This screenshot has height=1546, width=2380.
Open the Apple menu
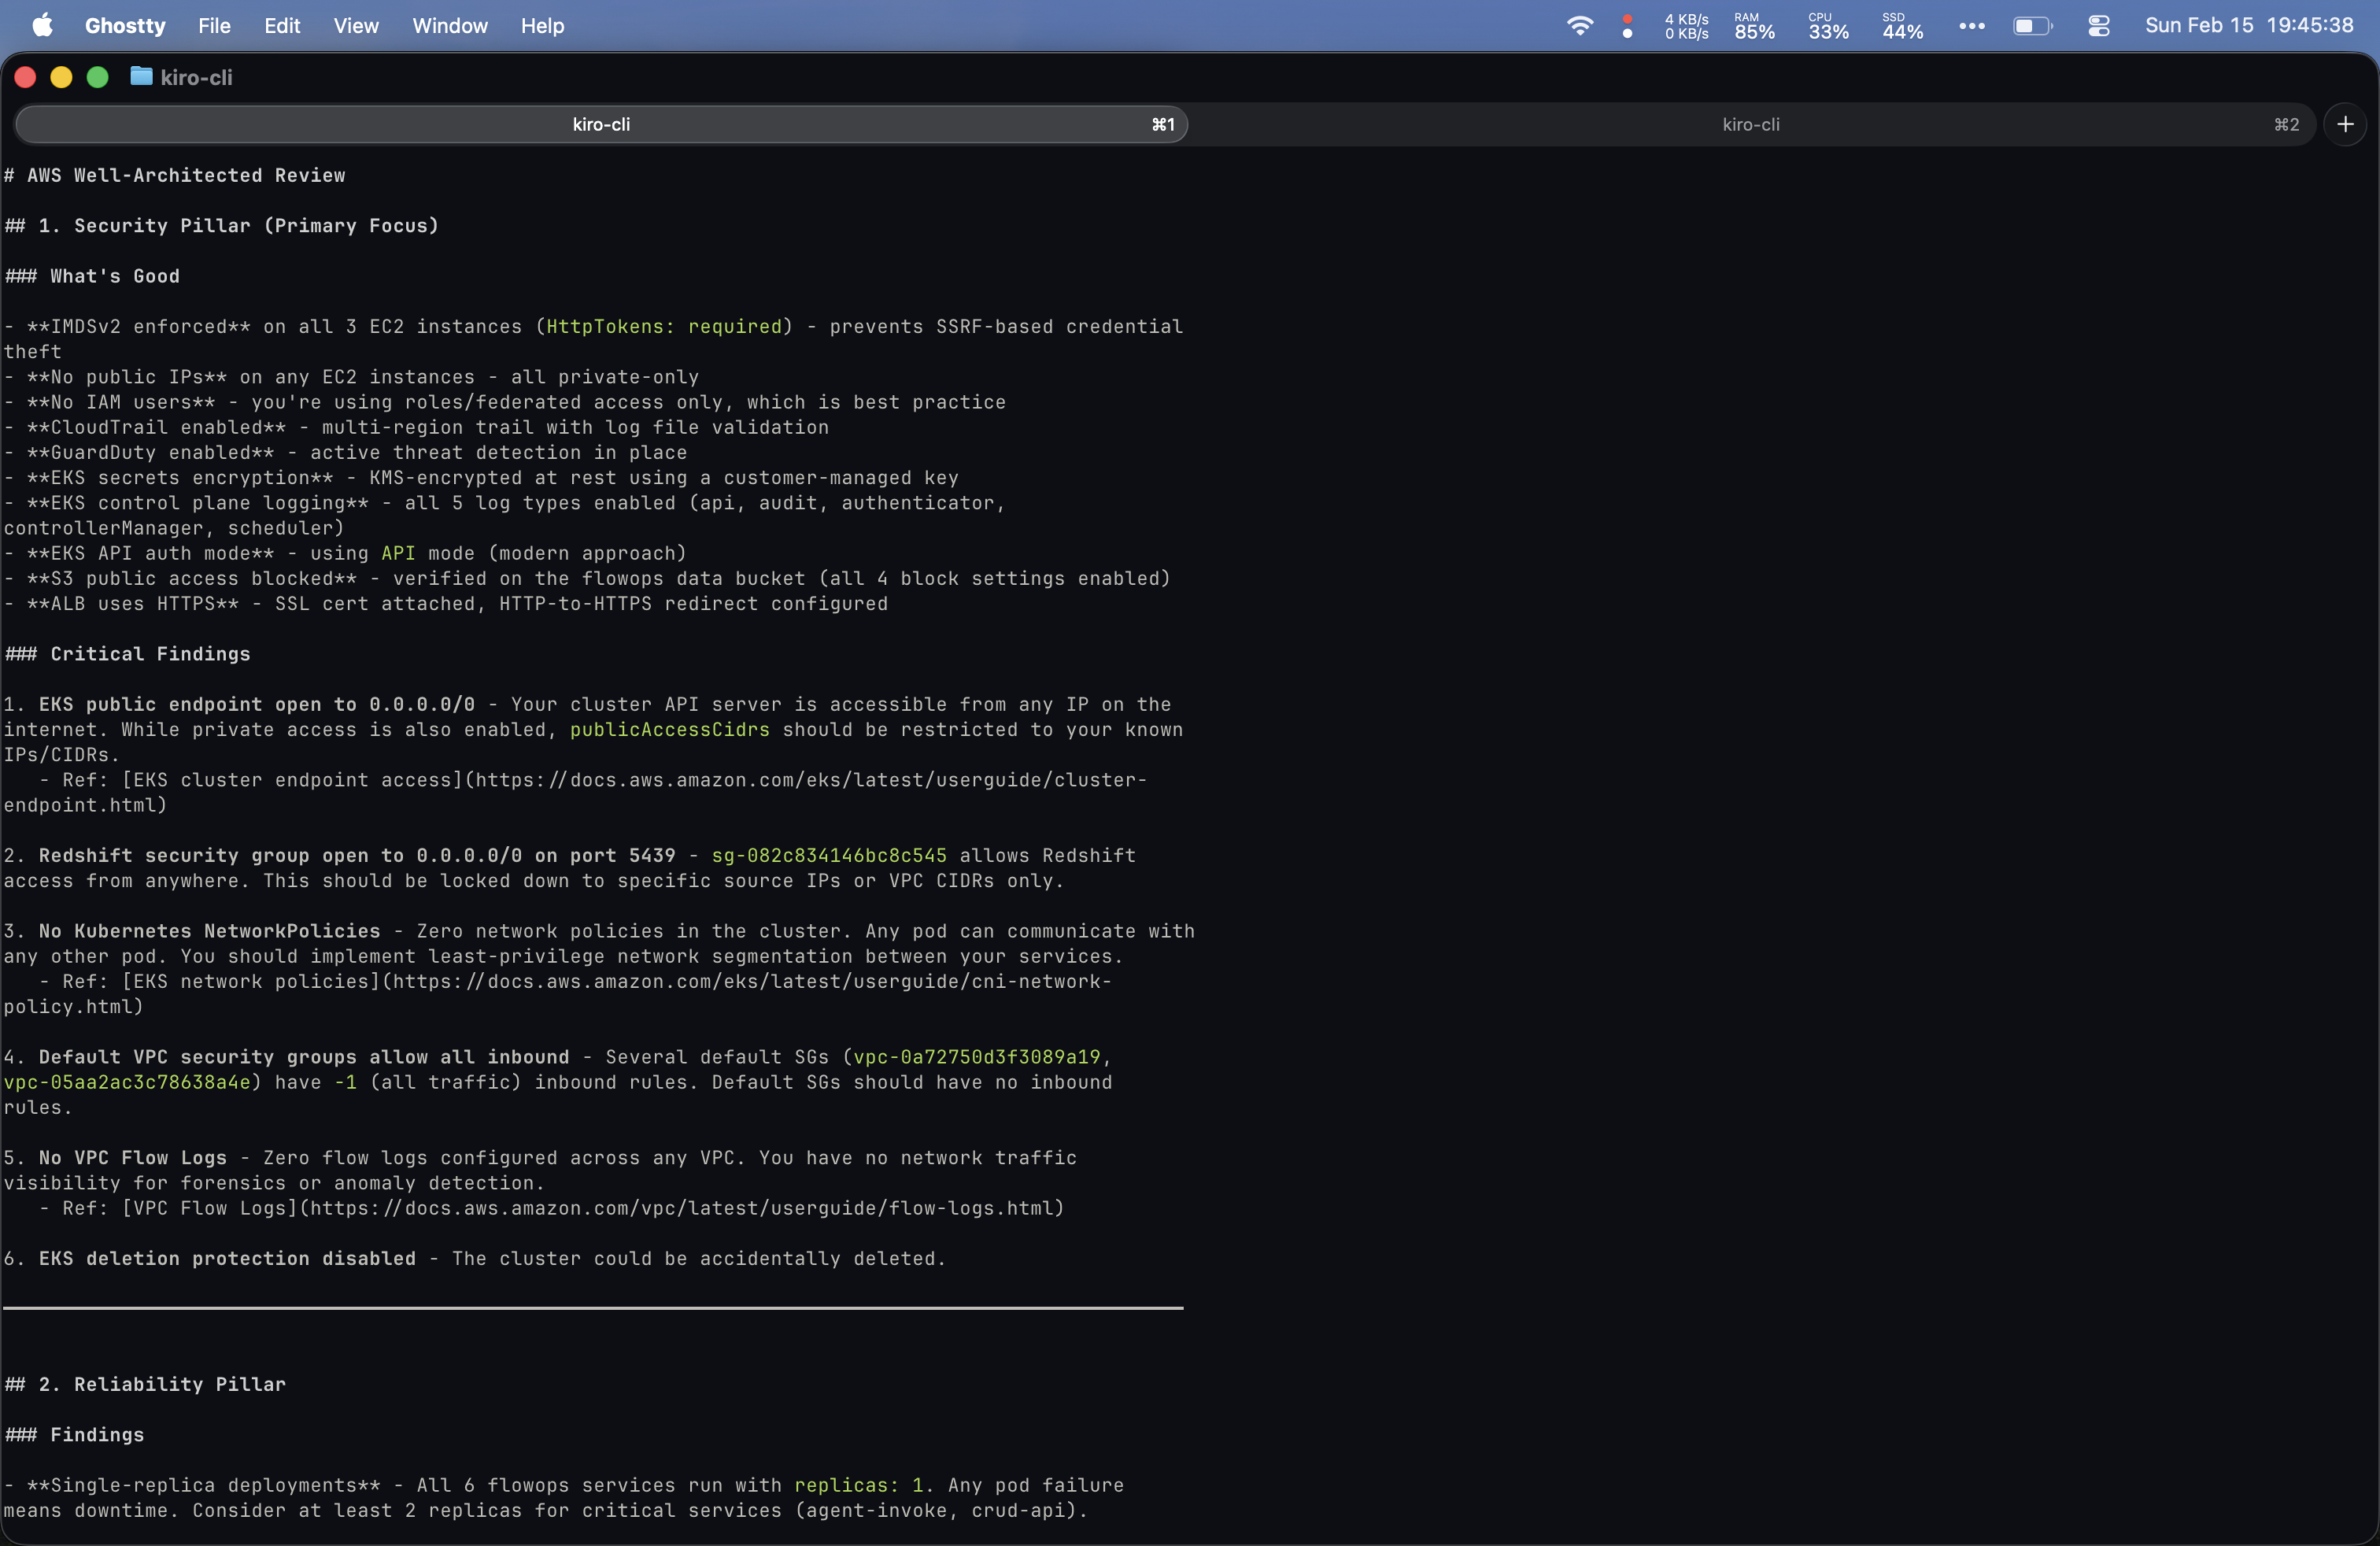click(x=42, y=25)
